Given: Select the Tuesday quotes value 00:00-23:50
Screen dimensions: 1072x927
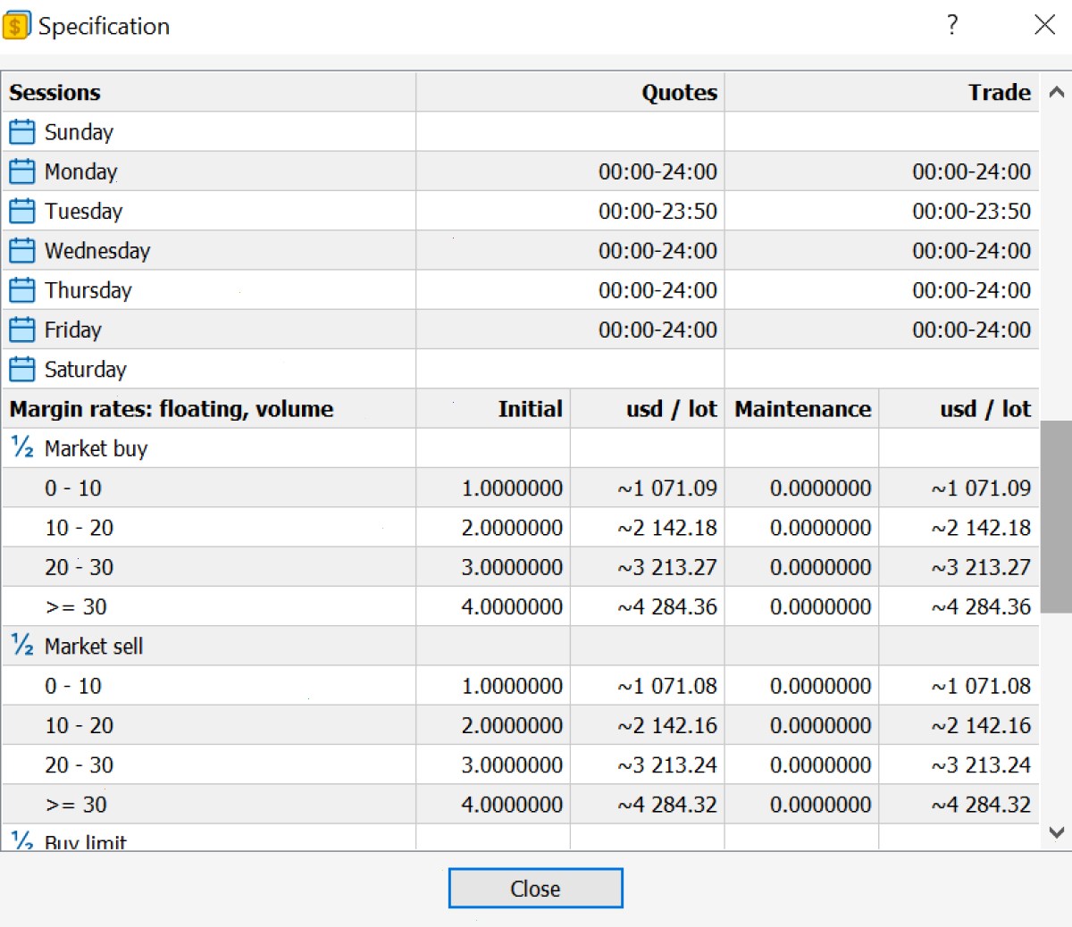Looking at the screenshot, I should pyautogui.click(x=657, y=211).
